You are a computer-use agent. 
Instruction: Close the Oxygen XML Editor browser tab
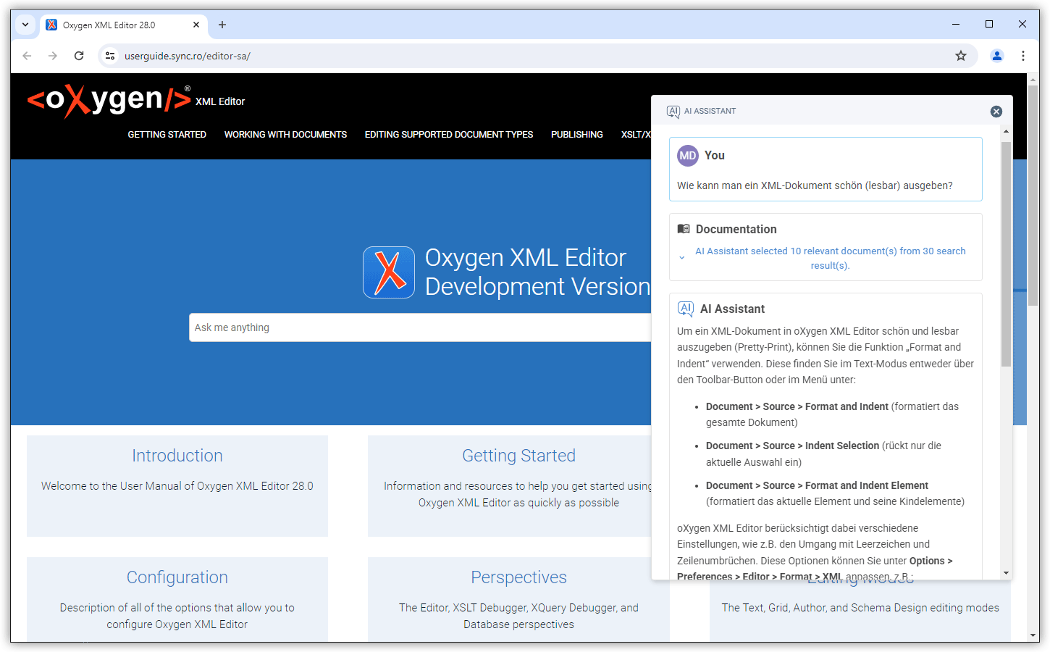click(196, 25)
